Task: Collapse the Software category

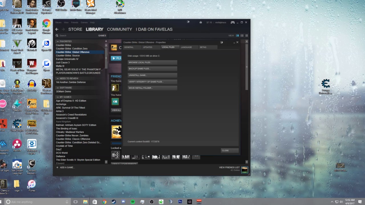Action: 57,88
